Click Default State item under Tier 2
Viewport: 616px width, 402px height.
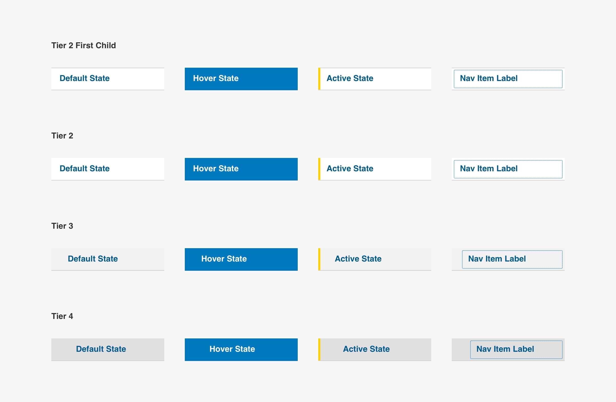pos(108,169)
